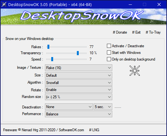The height and width of the screenshot is (136, 167).
Task: Open the Random size dropdown
Action: [78, 97]
